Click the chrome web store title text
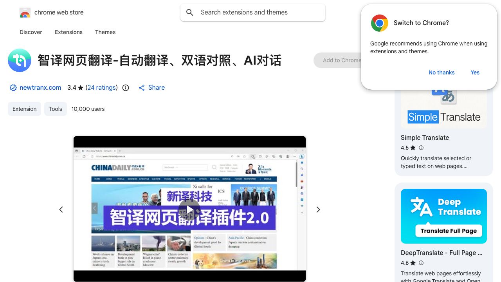This screenshot has width=501, height=282. coord(59,13)
